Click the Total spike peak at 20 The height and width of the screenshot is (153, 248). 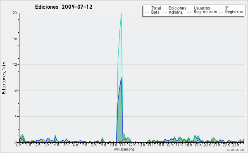[x=121, y=13]
